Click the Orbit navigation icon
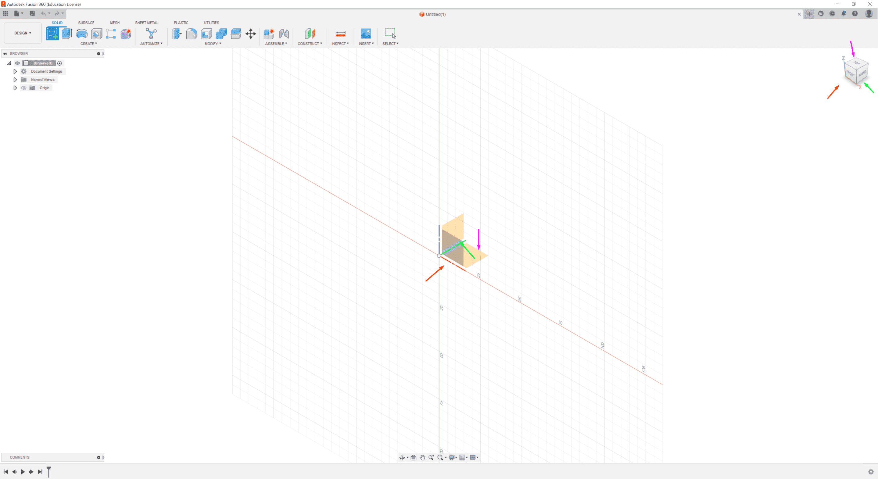878x479 pixels. pyautogui.click(x=402, y=458)
